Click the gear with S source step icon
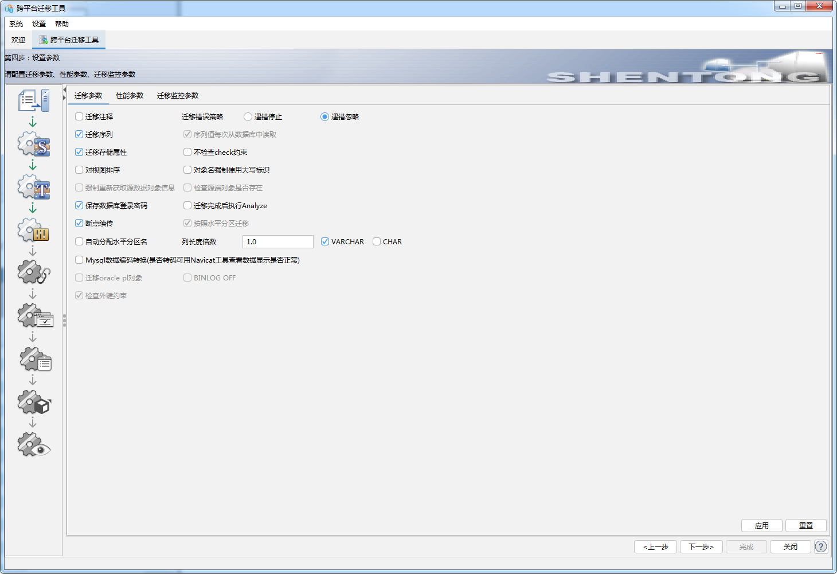Image resolution: width=837 pixels, height=574 pixels. (x=34, y=145)
